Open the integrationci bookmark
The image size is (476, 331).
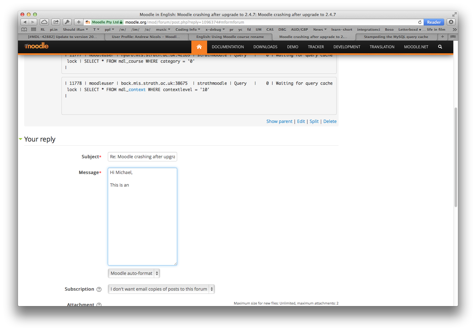(369, 30)
